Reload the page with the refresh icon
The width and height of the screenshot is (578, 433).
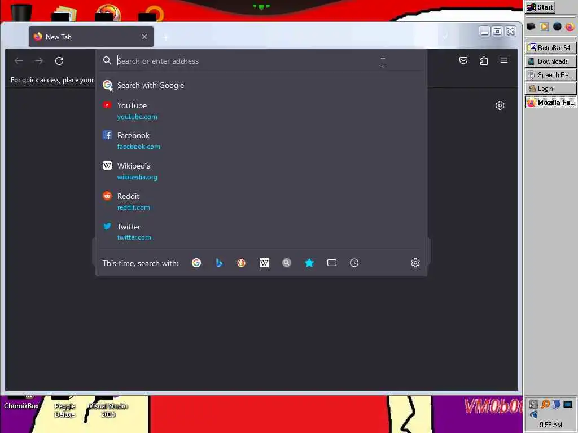tap(59, 61)
